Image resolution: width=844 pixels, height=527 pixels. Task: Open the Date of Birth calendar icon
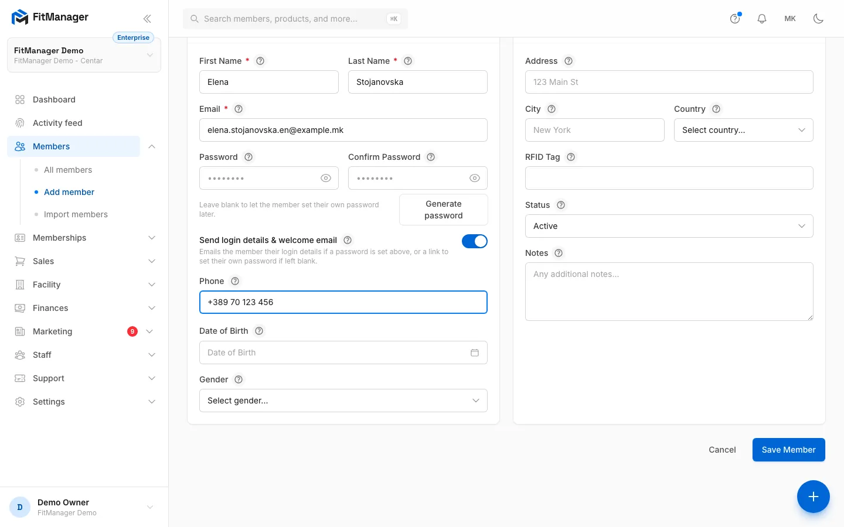[x=475, y=353]
